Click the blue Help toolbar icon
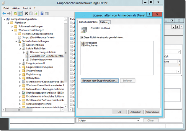Image resolution: width=186 pixels, height=131 pixels. pos(42,13)
